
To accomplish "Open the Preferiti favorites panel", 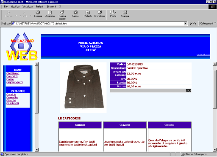I will (88, 14).
